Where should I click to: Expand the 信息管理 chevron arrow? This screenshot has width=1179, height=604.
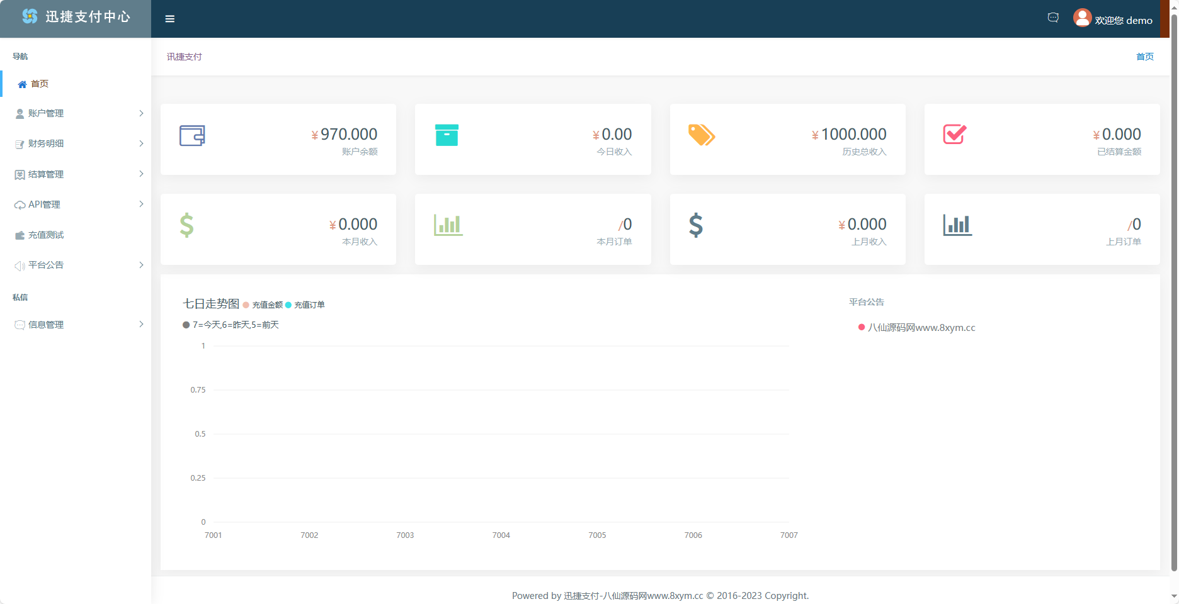tap(141, 324)
